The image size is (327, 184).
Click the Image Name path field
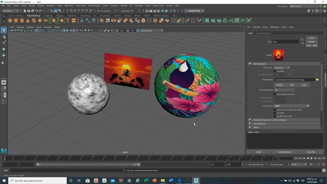(294, 80)
